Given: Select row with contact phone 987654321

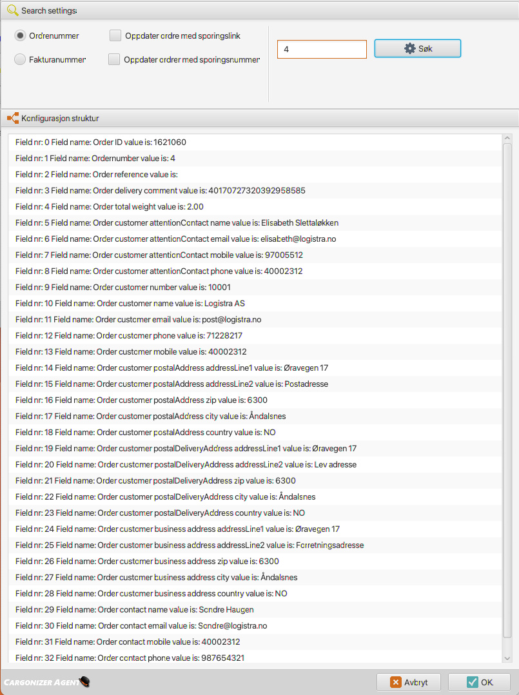Looking at the screenshot, I should (x=255, y=658).
